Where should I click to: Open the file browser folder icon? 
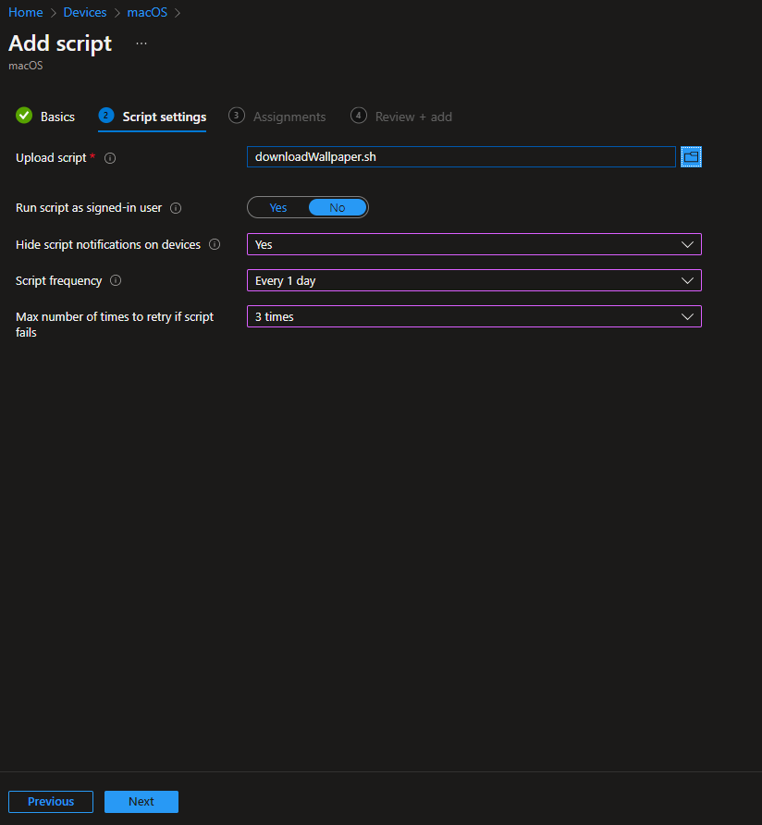pyautogui.click(x=691, y=157)
